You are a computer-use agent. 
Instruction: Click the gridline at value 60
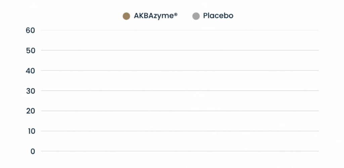click(180, 30)
